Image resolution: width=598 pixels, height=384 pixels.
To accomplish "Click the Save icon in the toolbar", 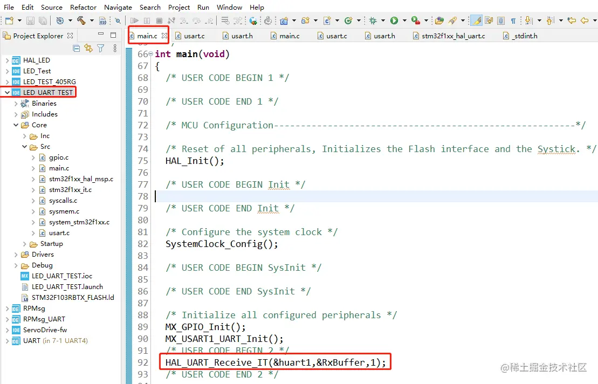I will point(31,20).
